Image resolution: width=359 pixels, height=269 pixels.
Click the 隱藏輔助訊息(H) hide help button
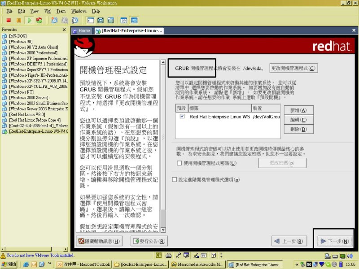click(x=99, y=241)
